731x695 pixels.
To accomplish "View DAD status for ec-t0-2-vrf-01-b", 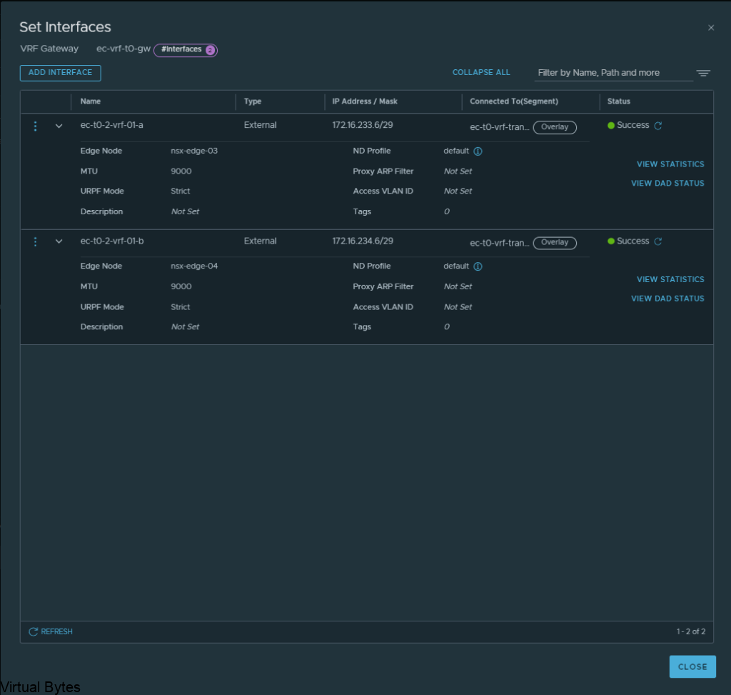I will (667, 299).
